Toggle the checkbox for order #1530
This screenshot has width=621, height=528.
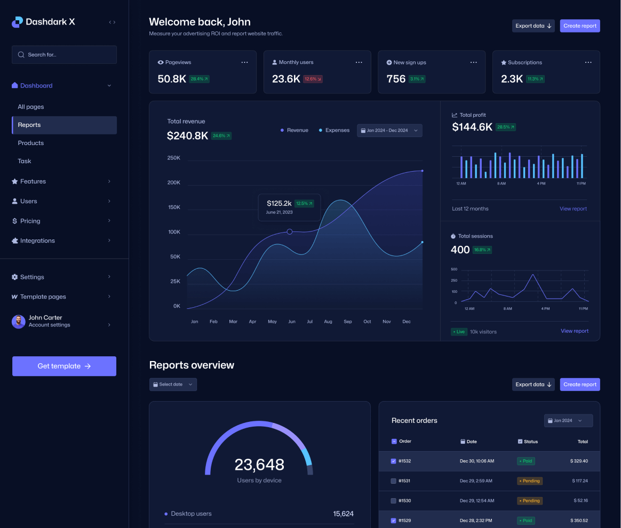(x=393, y=500)
